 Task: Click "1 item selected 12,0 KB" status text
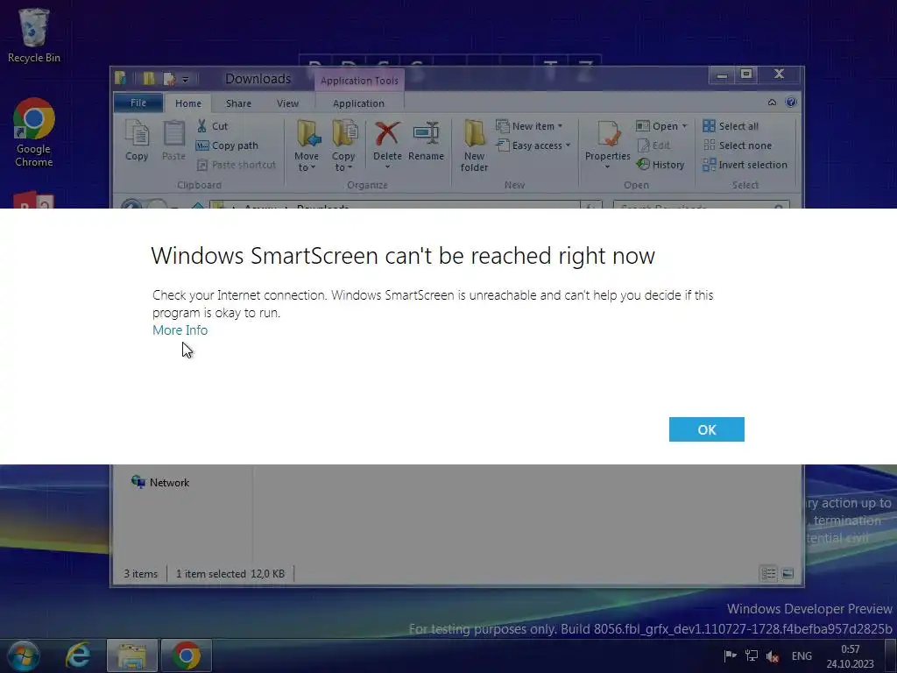pos(230,573)
